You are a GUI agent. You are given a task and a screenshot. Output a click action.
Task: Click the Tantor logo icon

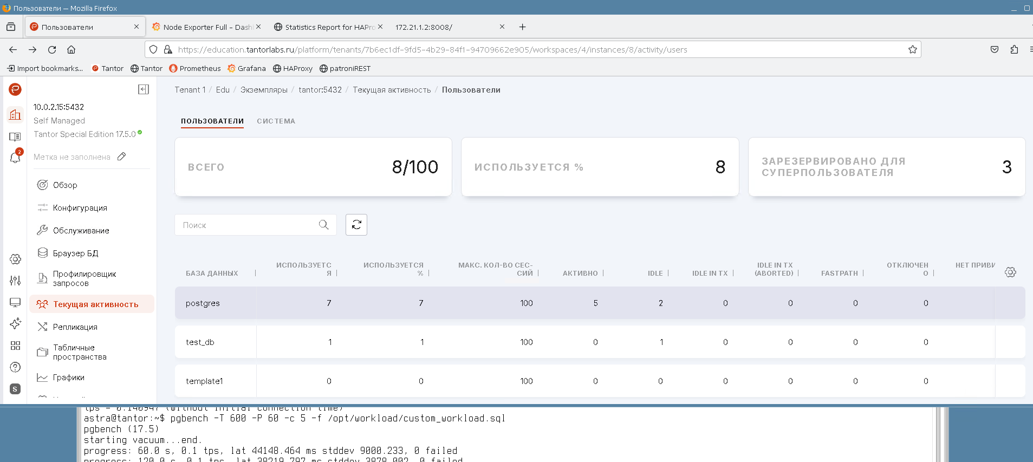(15, 89)
